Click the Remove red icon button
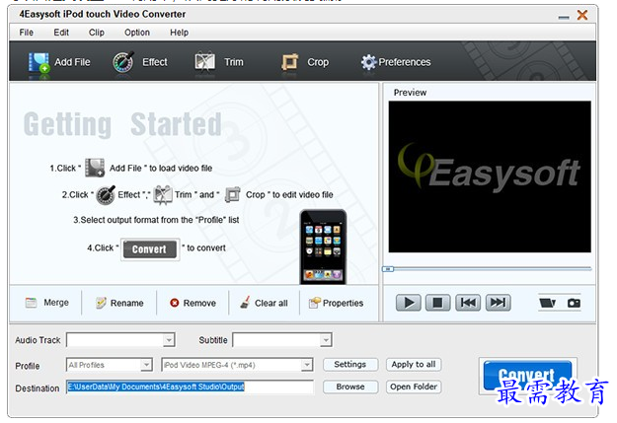Viewport: 617px width, 423px height. [x=193, y=303]
